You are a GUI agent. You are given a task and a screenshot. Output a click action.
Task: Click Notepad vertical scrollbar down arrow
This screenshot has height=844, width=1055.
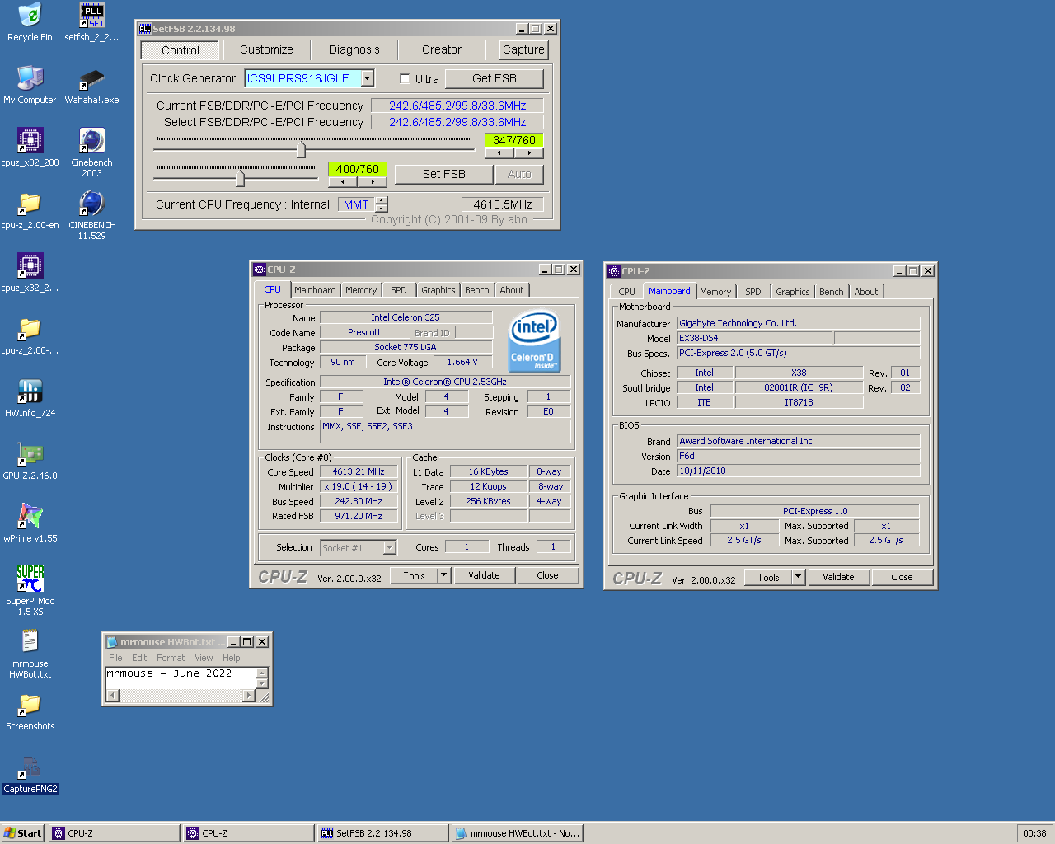pyautogui.click(x=262, y=683)
